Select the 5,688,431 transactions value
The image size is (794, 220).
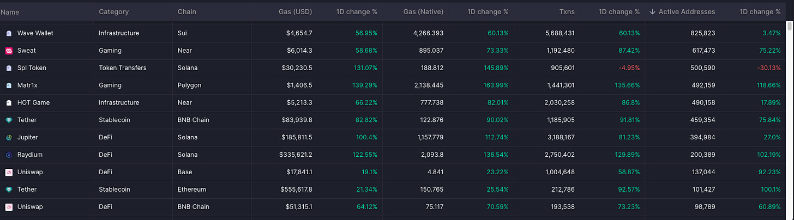coord(560,33)
